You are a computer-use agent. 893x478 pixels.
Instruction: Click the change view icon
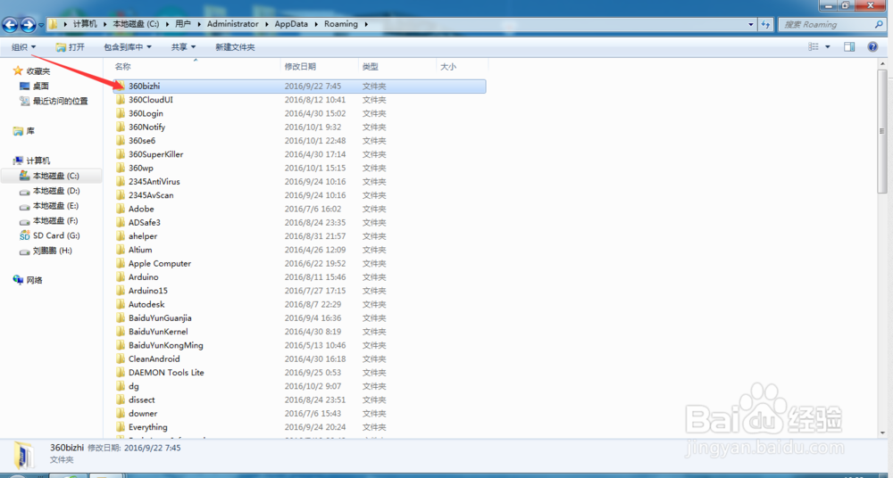pyautogui.click(x=814, y=47)
